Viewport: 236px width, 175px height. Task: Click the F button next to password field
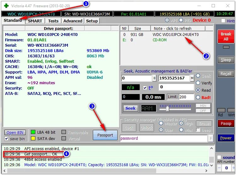coord(211,138)
